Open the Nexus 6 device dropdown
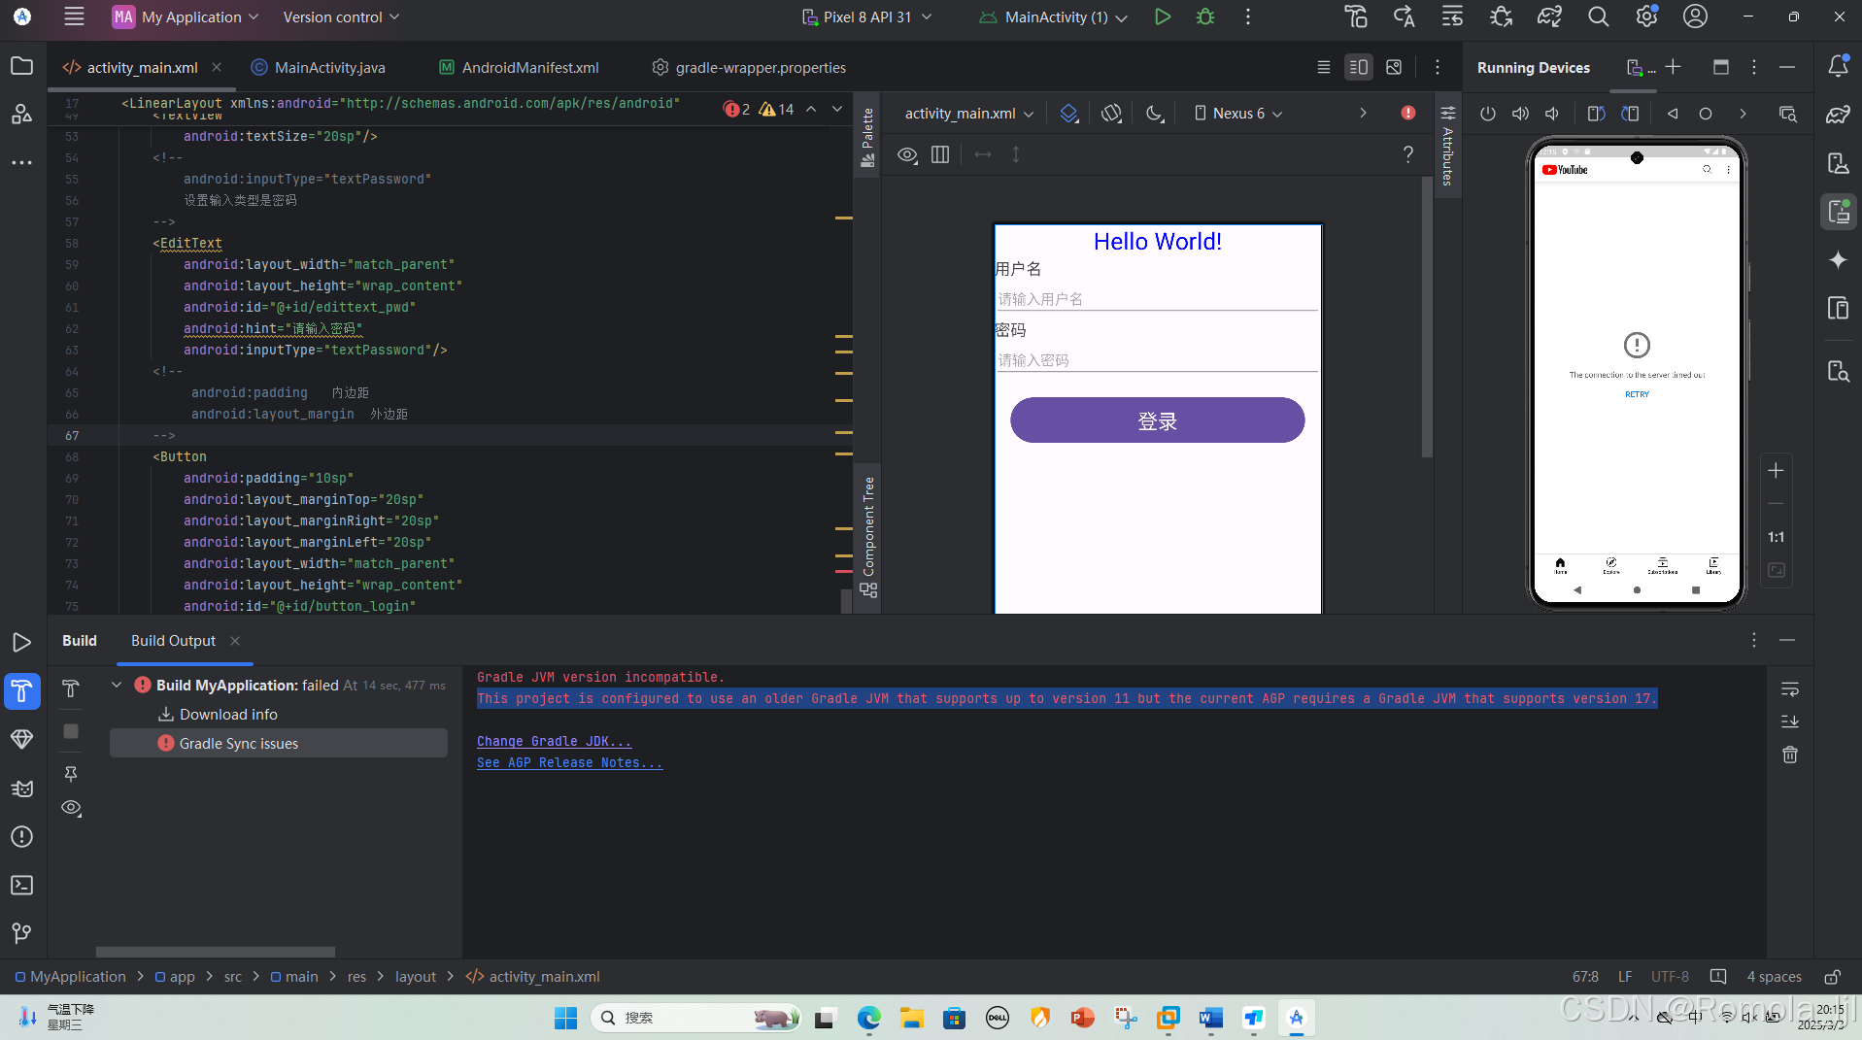The image size is (1862, 1040). (1238, 113)
